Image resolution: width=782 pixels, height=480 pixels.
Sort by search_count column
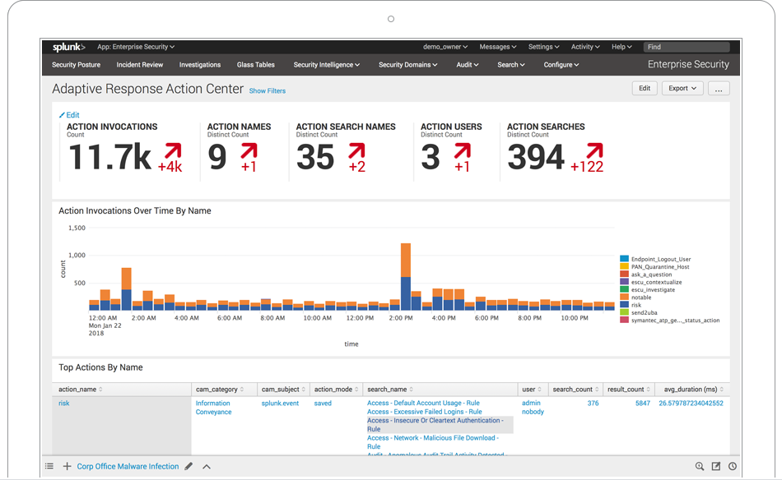pos(575,390)
